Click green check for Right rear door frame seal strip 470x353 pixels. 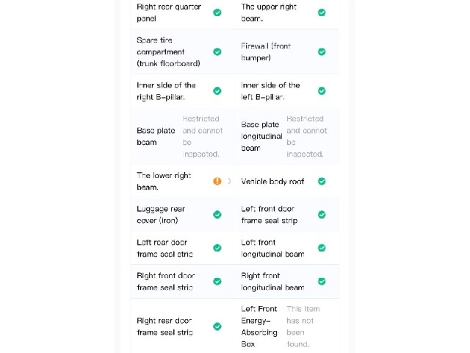point(217,327)
